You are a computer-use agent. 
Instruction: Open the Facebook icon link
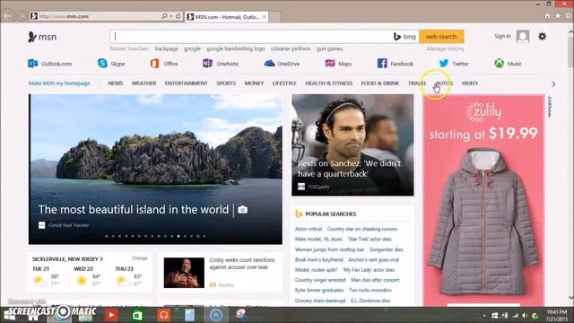[382, 64]
